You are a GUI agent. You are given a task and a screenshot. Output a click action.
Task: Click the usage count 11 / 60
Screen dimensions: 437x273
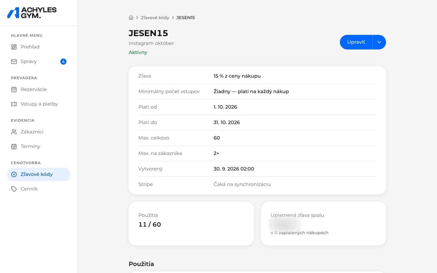click(150, 224)
